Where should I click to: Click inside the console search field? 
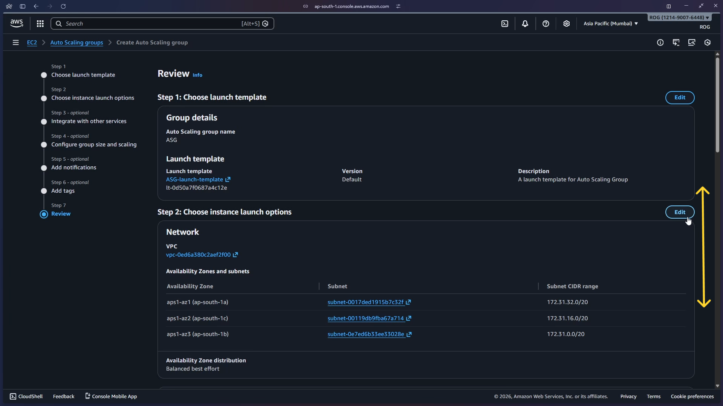click(x=151, y=23)
